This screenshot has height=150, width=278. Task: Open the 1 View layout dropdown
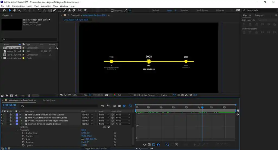166,95
